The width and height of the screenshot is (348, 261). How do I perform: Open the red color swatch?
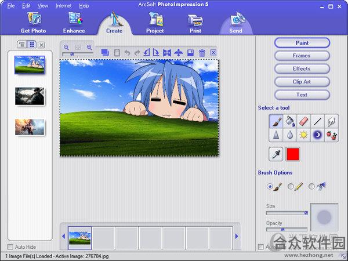point(293,154)
